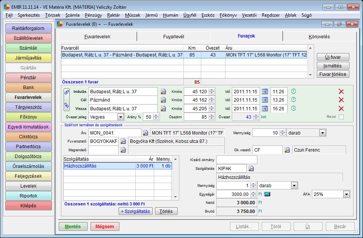Open the Számlák sidebar module
The width and height of the screenshot is (363, 238).
[x=28, y=48]
